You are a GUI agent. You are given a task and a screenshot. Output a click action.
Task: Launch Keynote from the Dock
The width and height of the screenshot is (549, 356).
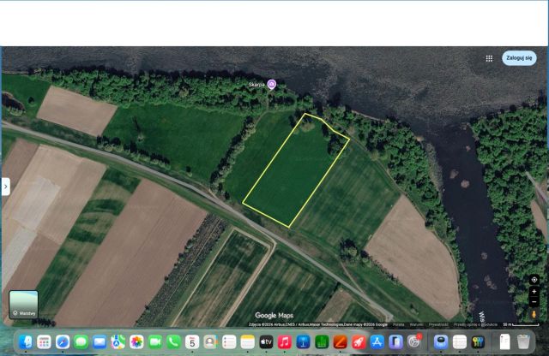pyautogui.click(x=303, y=342)
